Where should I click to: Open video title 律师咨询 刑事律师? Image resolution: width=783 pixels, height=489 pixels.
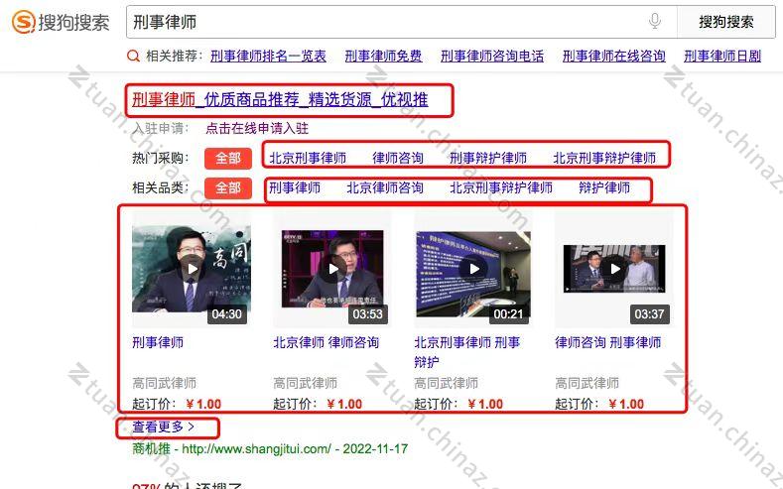coord(608,342)
